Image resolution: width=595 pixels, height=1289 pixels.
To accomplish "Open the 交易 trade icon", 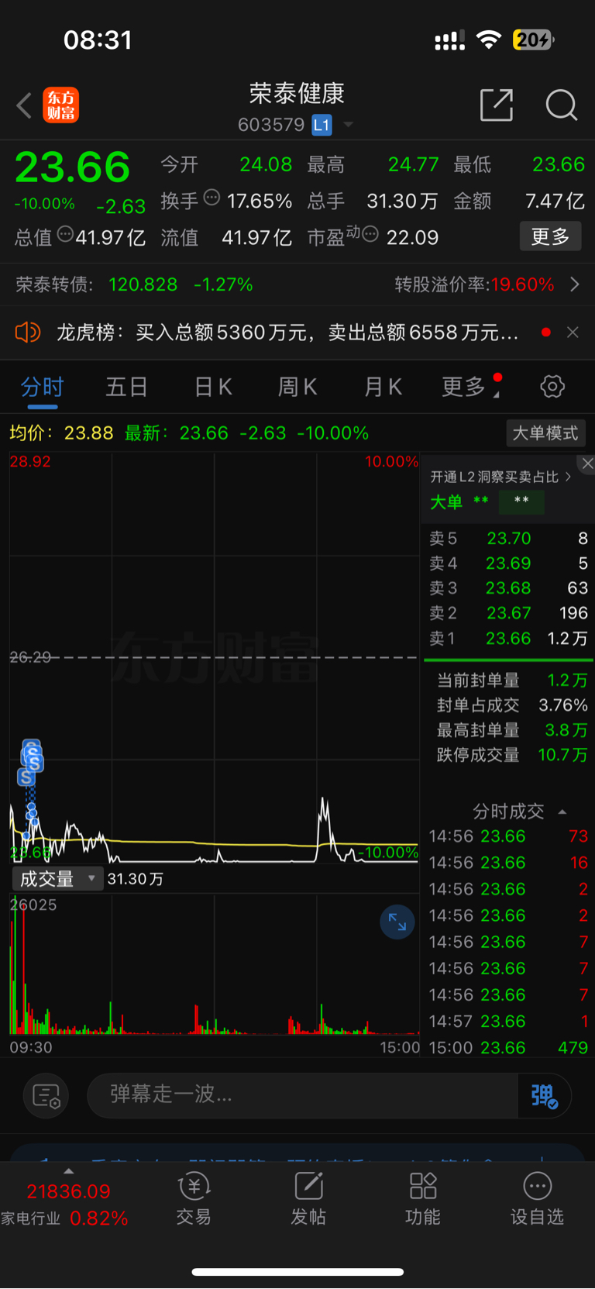I will click(194, 1198).
